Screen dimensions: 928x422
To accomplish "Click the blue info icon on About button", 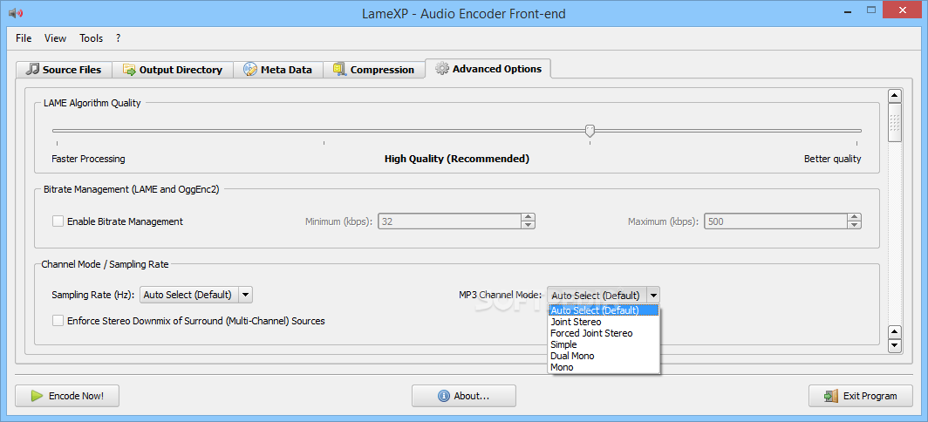I will (x=443, y=396).
